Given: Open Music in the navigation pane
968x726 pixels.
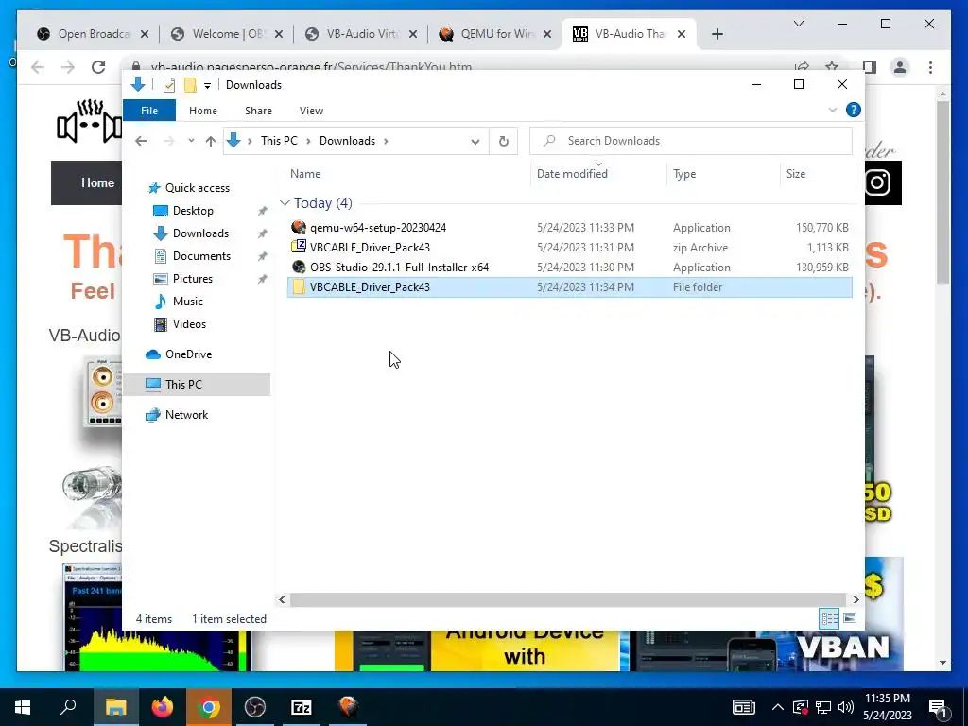Looking at the screenshot, I should [188, 302].
